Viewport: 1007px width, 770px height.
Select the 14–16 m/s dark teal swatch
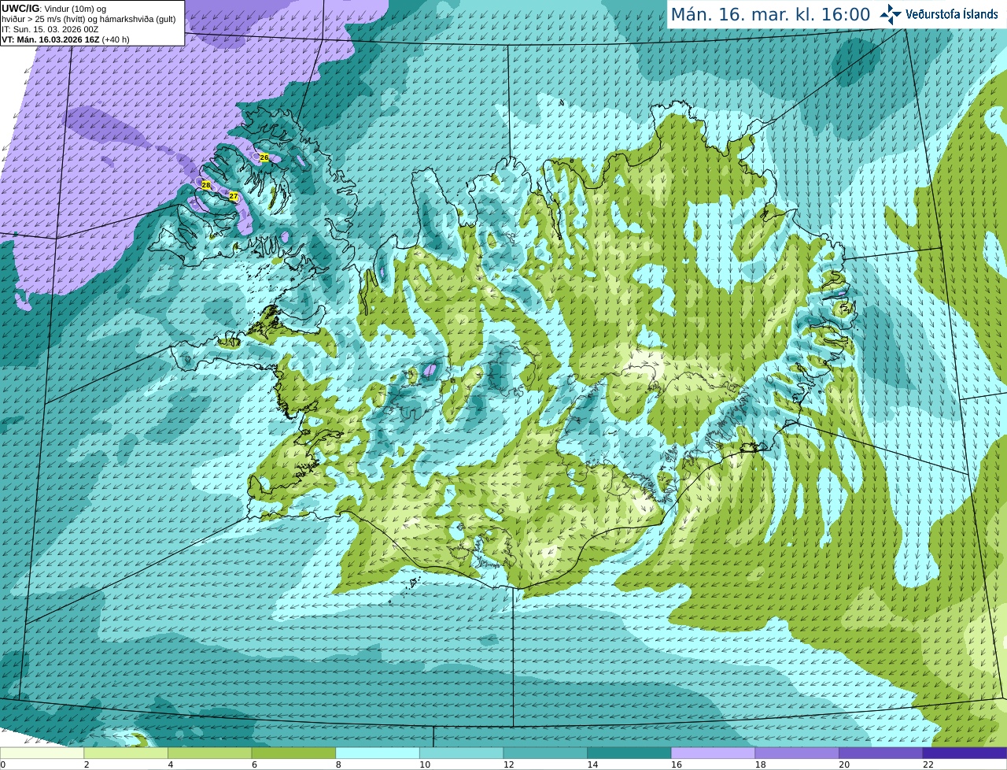[629, 753]
